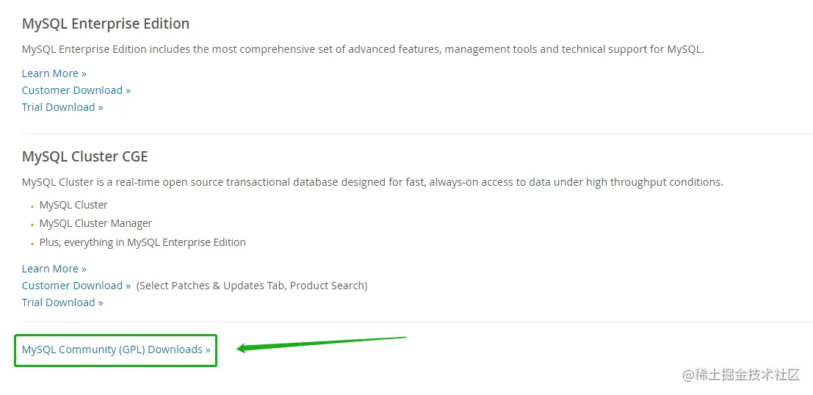This screenshot has width=813, height=395.
Task: Open Customer Download for MySQL Cluster CGE
Action: [76, 286]
